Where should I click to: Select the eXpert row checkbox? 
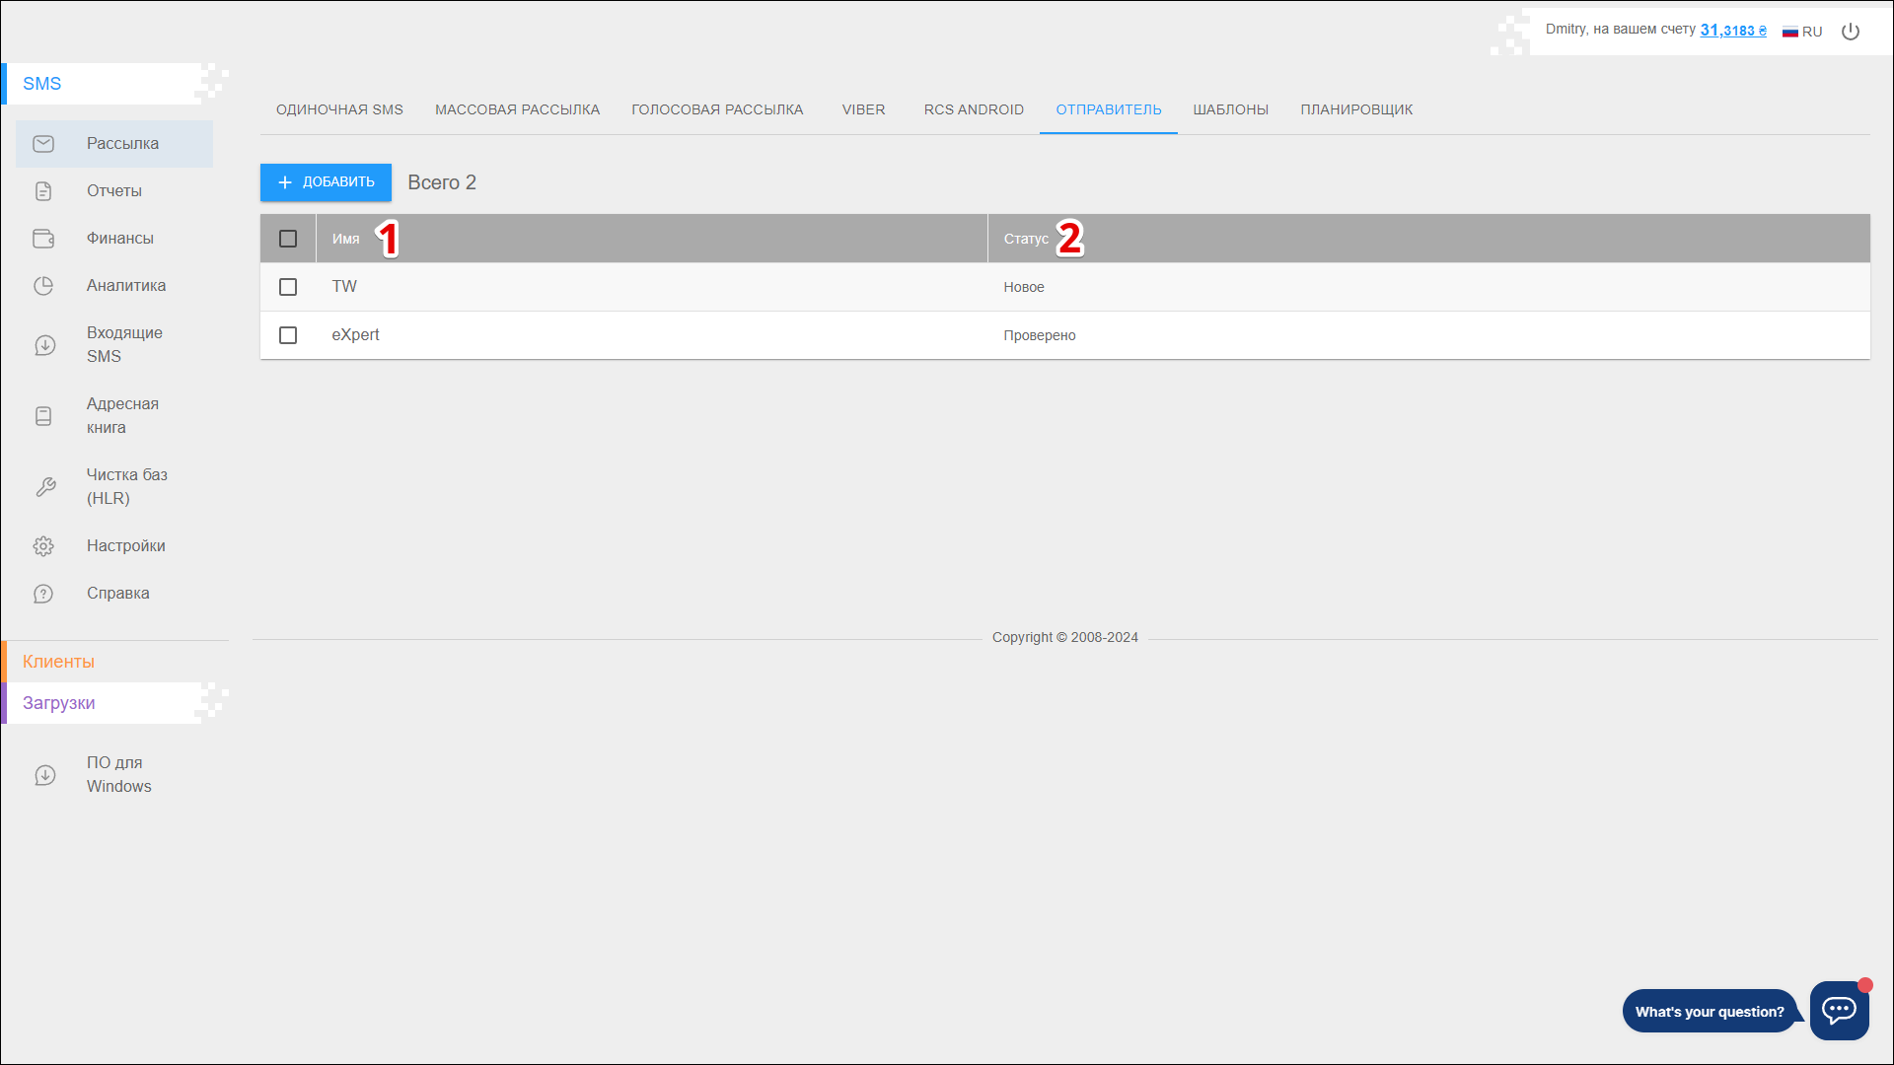pos(288,335)
